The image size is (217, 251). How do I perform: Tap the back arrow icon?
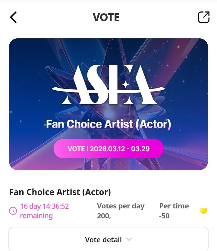(x=14, y=17)
